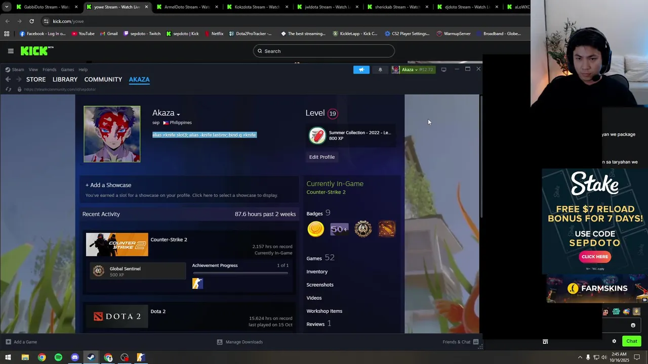
Task: Go to the STORE section
Action: tap(36, 79)
